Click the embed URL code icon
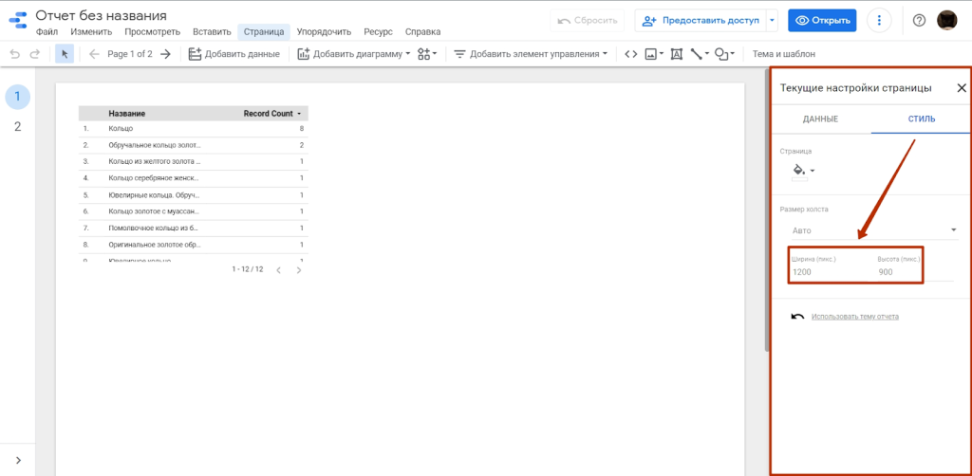Viewport: 972px width, 476px height. click(630, 54)
